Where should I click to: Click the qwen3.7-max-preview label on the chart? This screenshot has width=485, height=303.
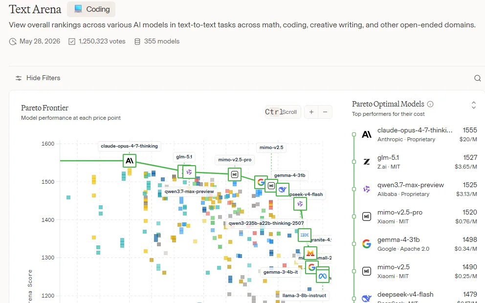(189, 192)
